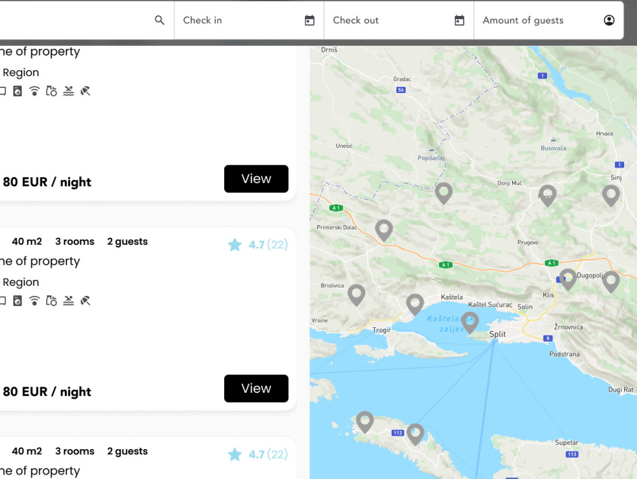The width and height of the screenshot is (637, 479).
Task: Open the Check out calendar icon
Action: click(459, 20)
